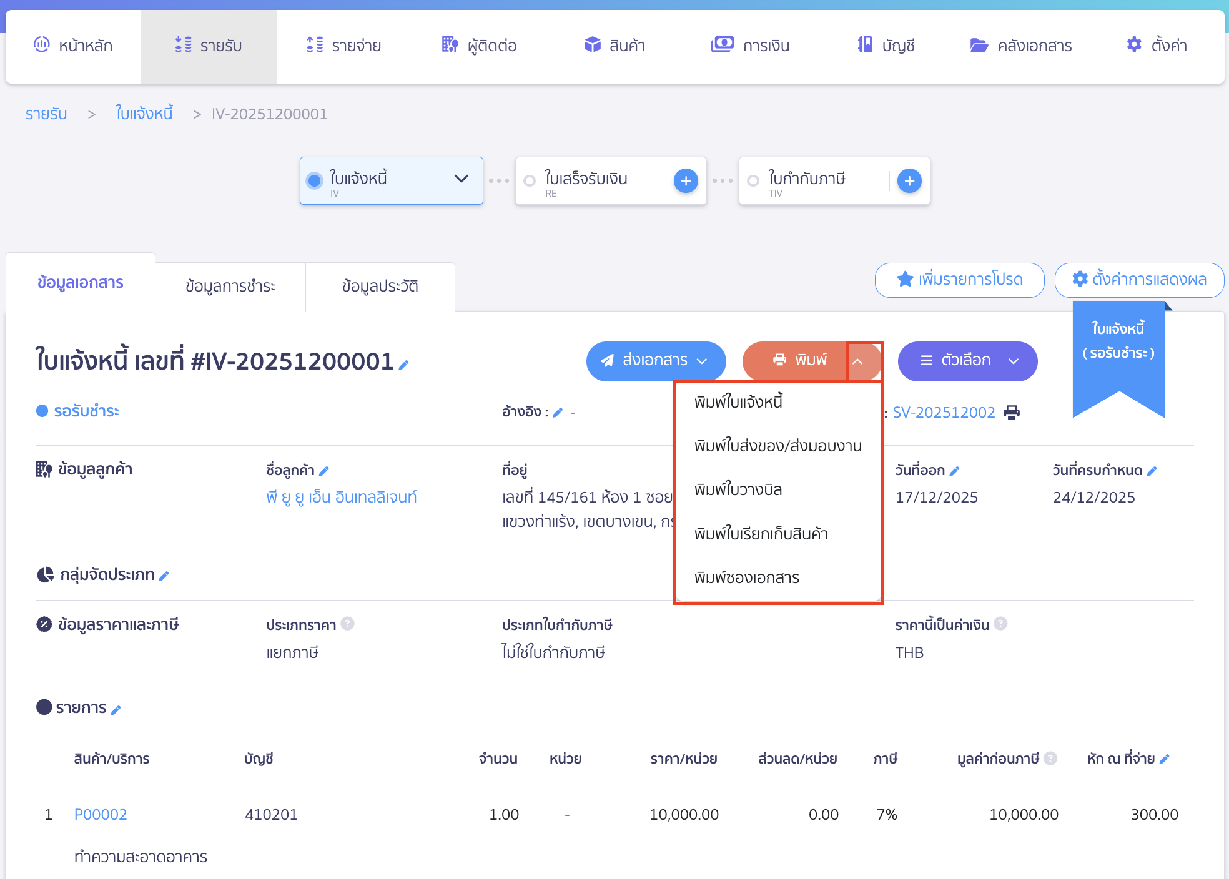1229x879 pixels.
Task: Open the P00002 product link
Action: tap(100, 814)
